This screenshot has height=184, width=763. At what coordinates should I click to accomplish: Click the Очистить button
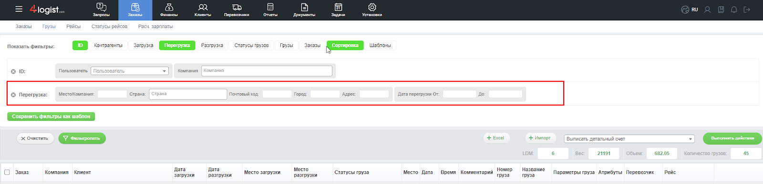point(35,138)
